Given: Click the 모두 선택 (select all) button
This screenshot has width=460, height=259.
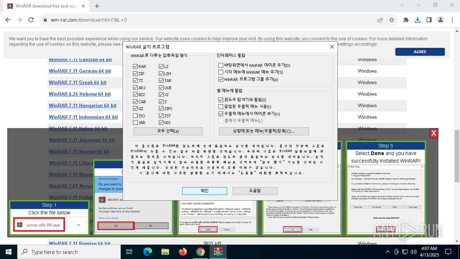Looking at the screenshot, I should [168, 131].
